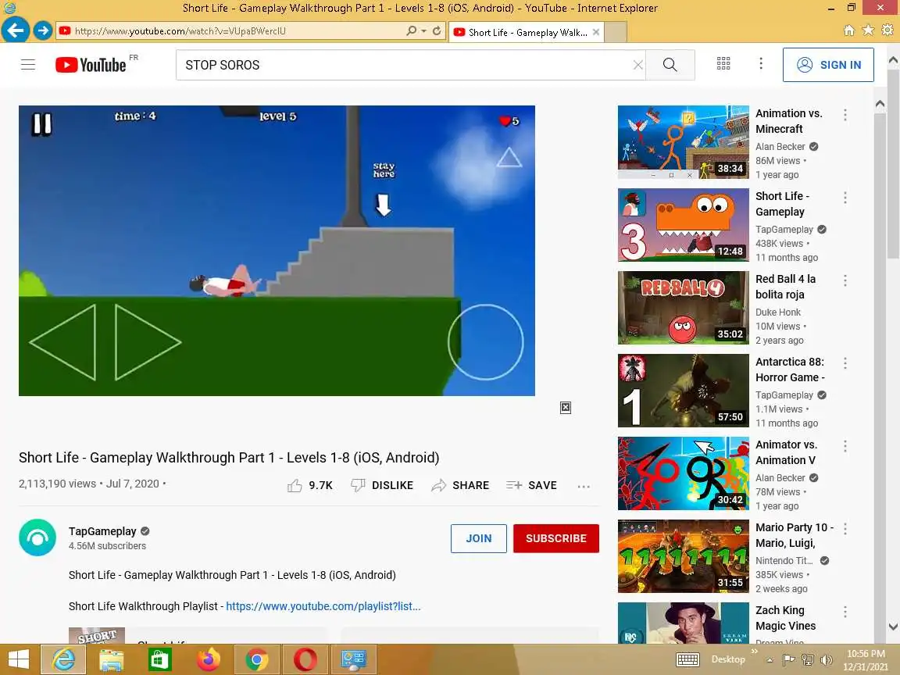Like the video with thumbs-up icon
Screen dimensions: 900x675
pos(295,486)
